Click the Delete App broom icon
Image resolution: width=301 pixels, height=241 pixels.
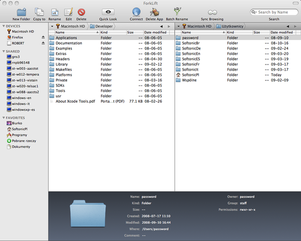coord(154,12)
